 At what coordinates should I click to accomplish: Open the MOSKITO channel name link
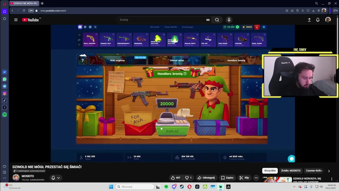28,176
